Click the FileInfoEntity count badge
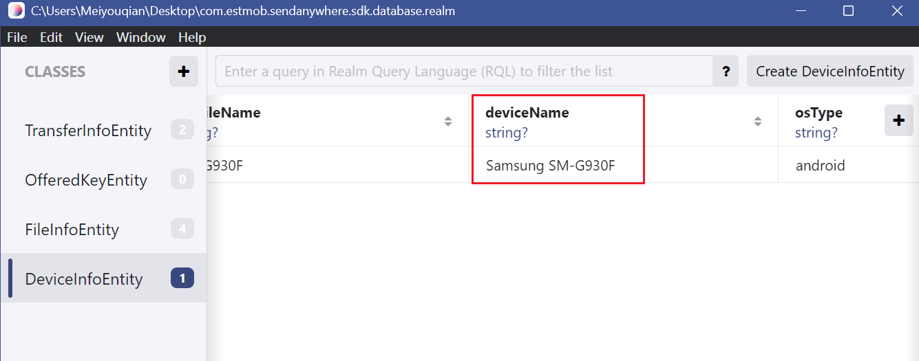Viewport: 919px width, 361px height. (182, 229)
